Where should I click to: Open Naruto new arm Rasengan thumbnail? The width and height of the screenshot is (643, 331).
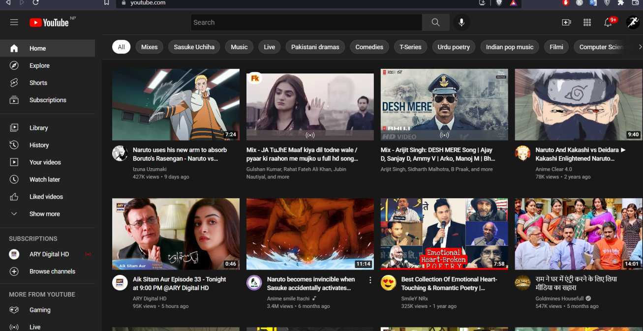click(x=176, y=105)
